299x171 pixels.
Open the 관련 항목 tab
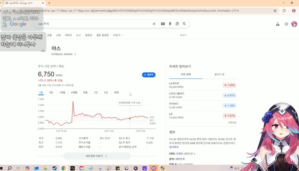[186, 74]
